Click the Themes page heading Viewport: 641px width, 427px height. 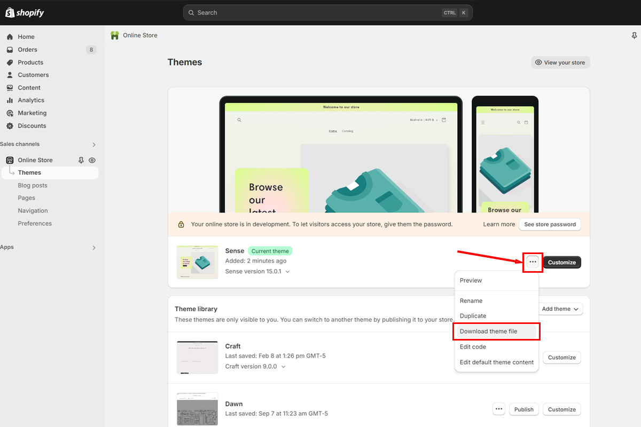click(x=185, y=62)
